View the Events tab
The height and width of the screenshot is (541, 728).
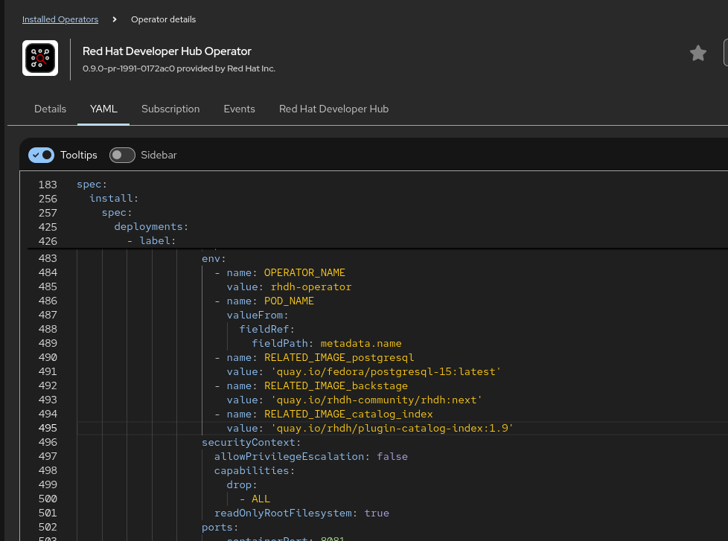point(239,109)
